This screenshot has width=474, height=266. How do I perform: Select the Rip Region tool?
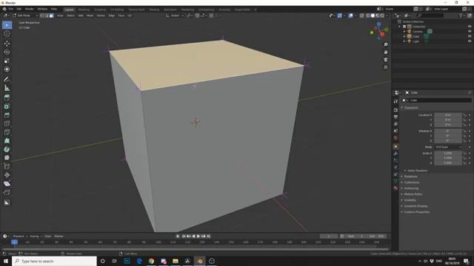[x=7, y=192]
